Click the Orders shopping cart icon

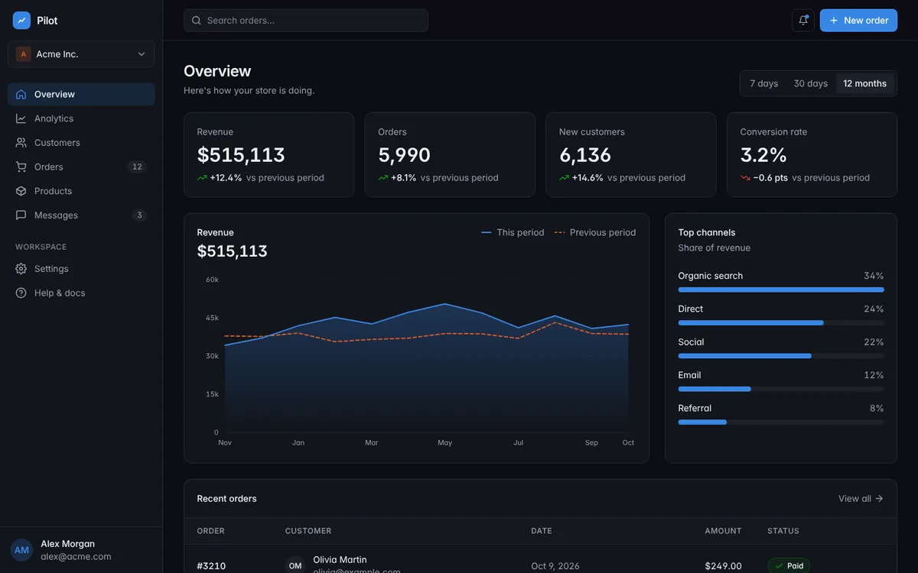tap(21, 167)
